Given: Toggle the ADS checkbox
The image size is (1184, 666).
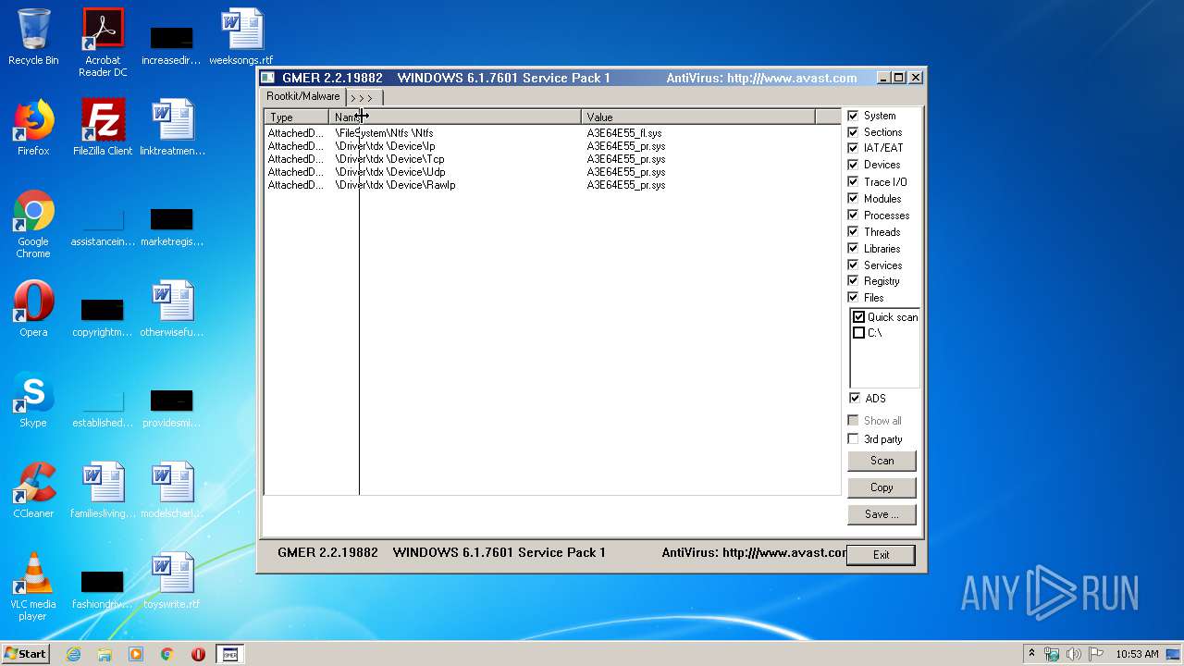Looking at the screenshot, I should pyautogui.click(x=854, y=398).
